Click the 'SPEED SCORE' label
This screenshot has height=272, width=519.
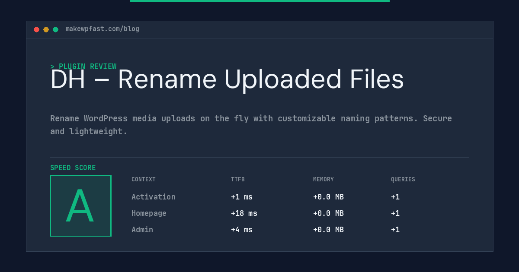(73, 168)
